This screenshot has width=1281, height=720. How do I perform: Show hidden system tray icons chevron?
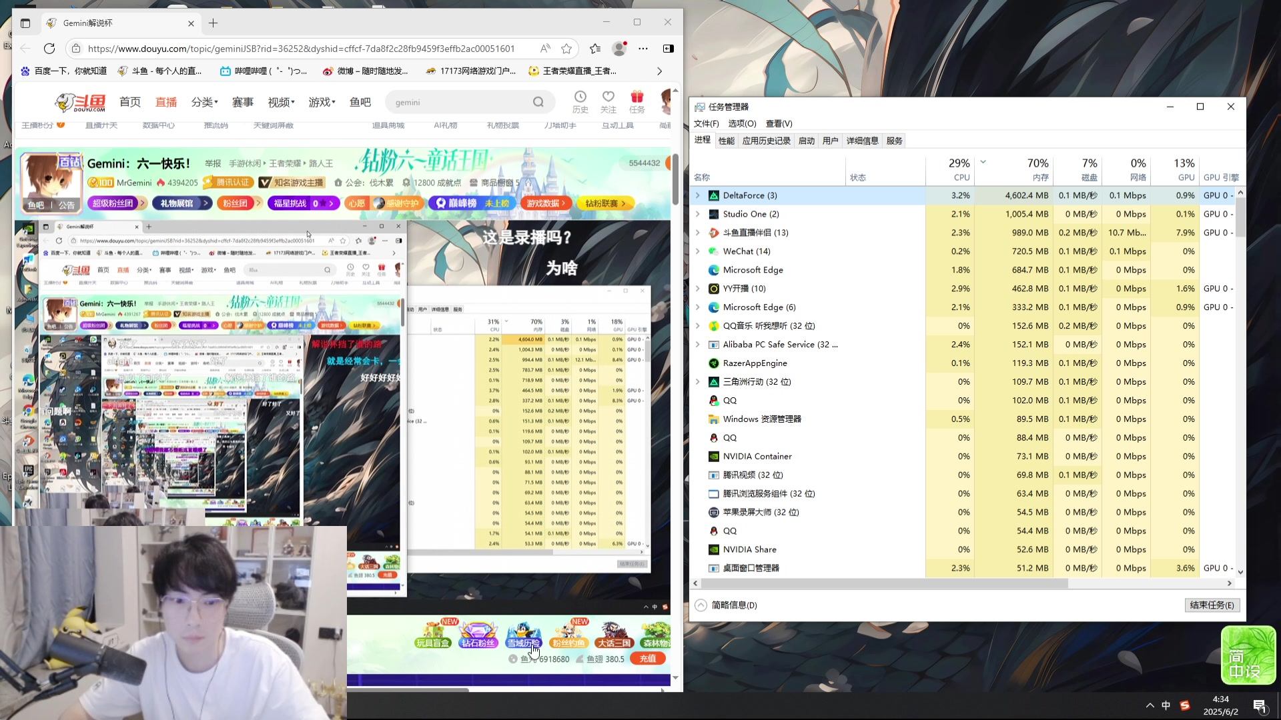click(x=1150, y=705)
